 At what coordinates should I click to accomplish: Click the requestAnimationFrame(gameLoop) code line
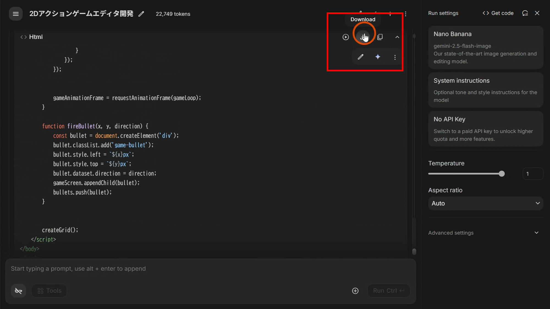(127, 98)
